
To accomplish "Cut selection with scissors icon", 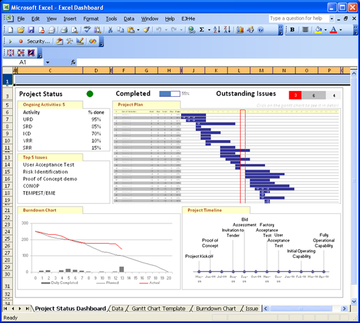I will [110, 30].
